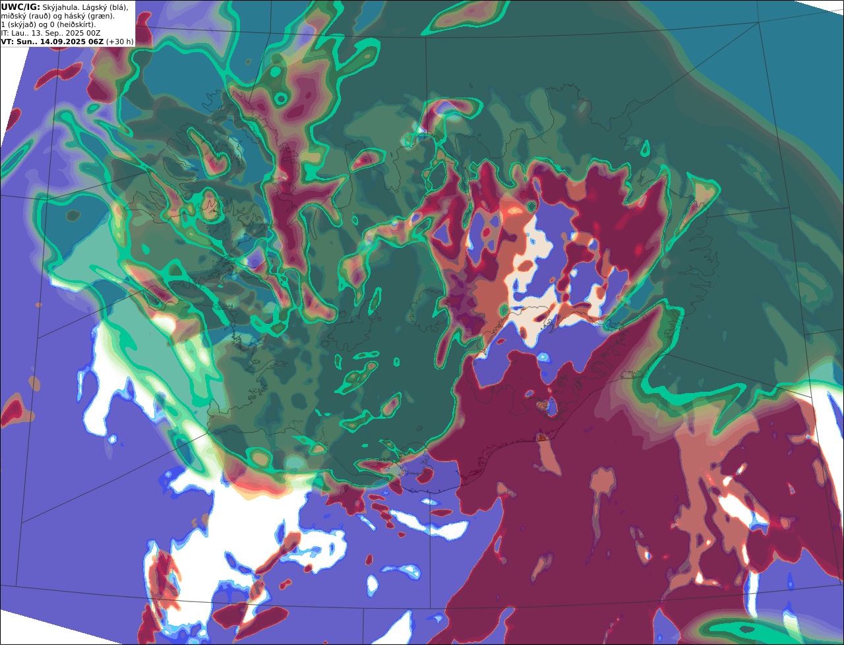Click the '1 (skýjað)' legend text
The width and height of the screenshot is (844, 645).
click(x=18, y=25)
